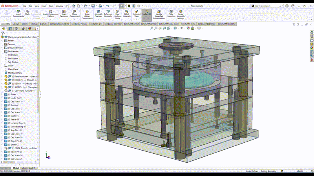Screen dimensions: 314x176
Task: Open the Tools menu
Action: (x=51, y=6)
